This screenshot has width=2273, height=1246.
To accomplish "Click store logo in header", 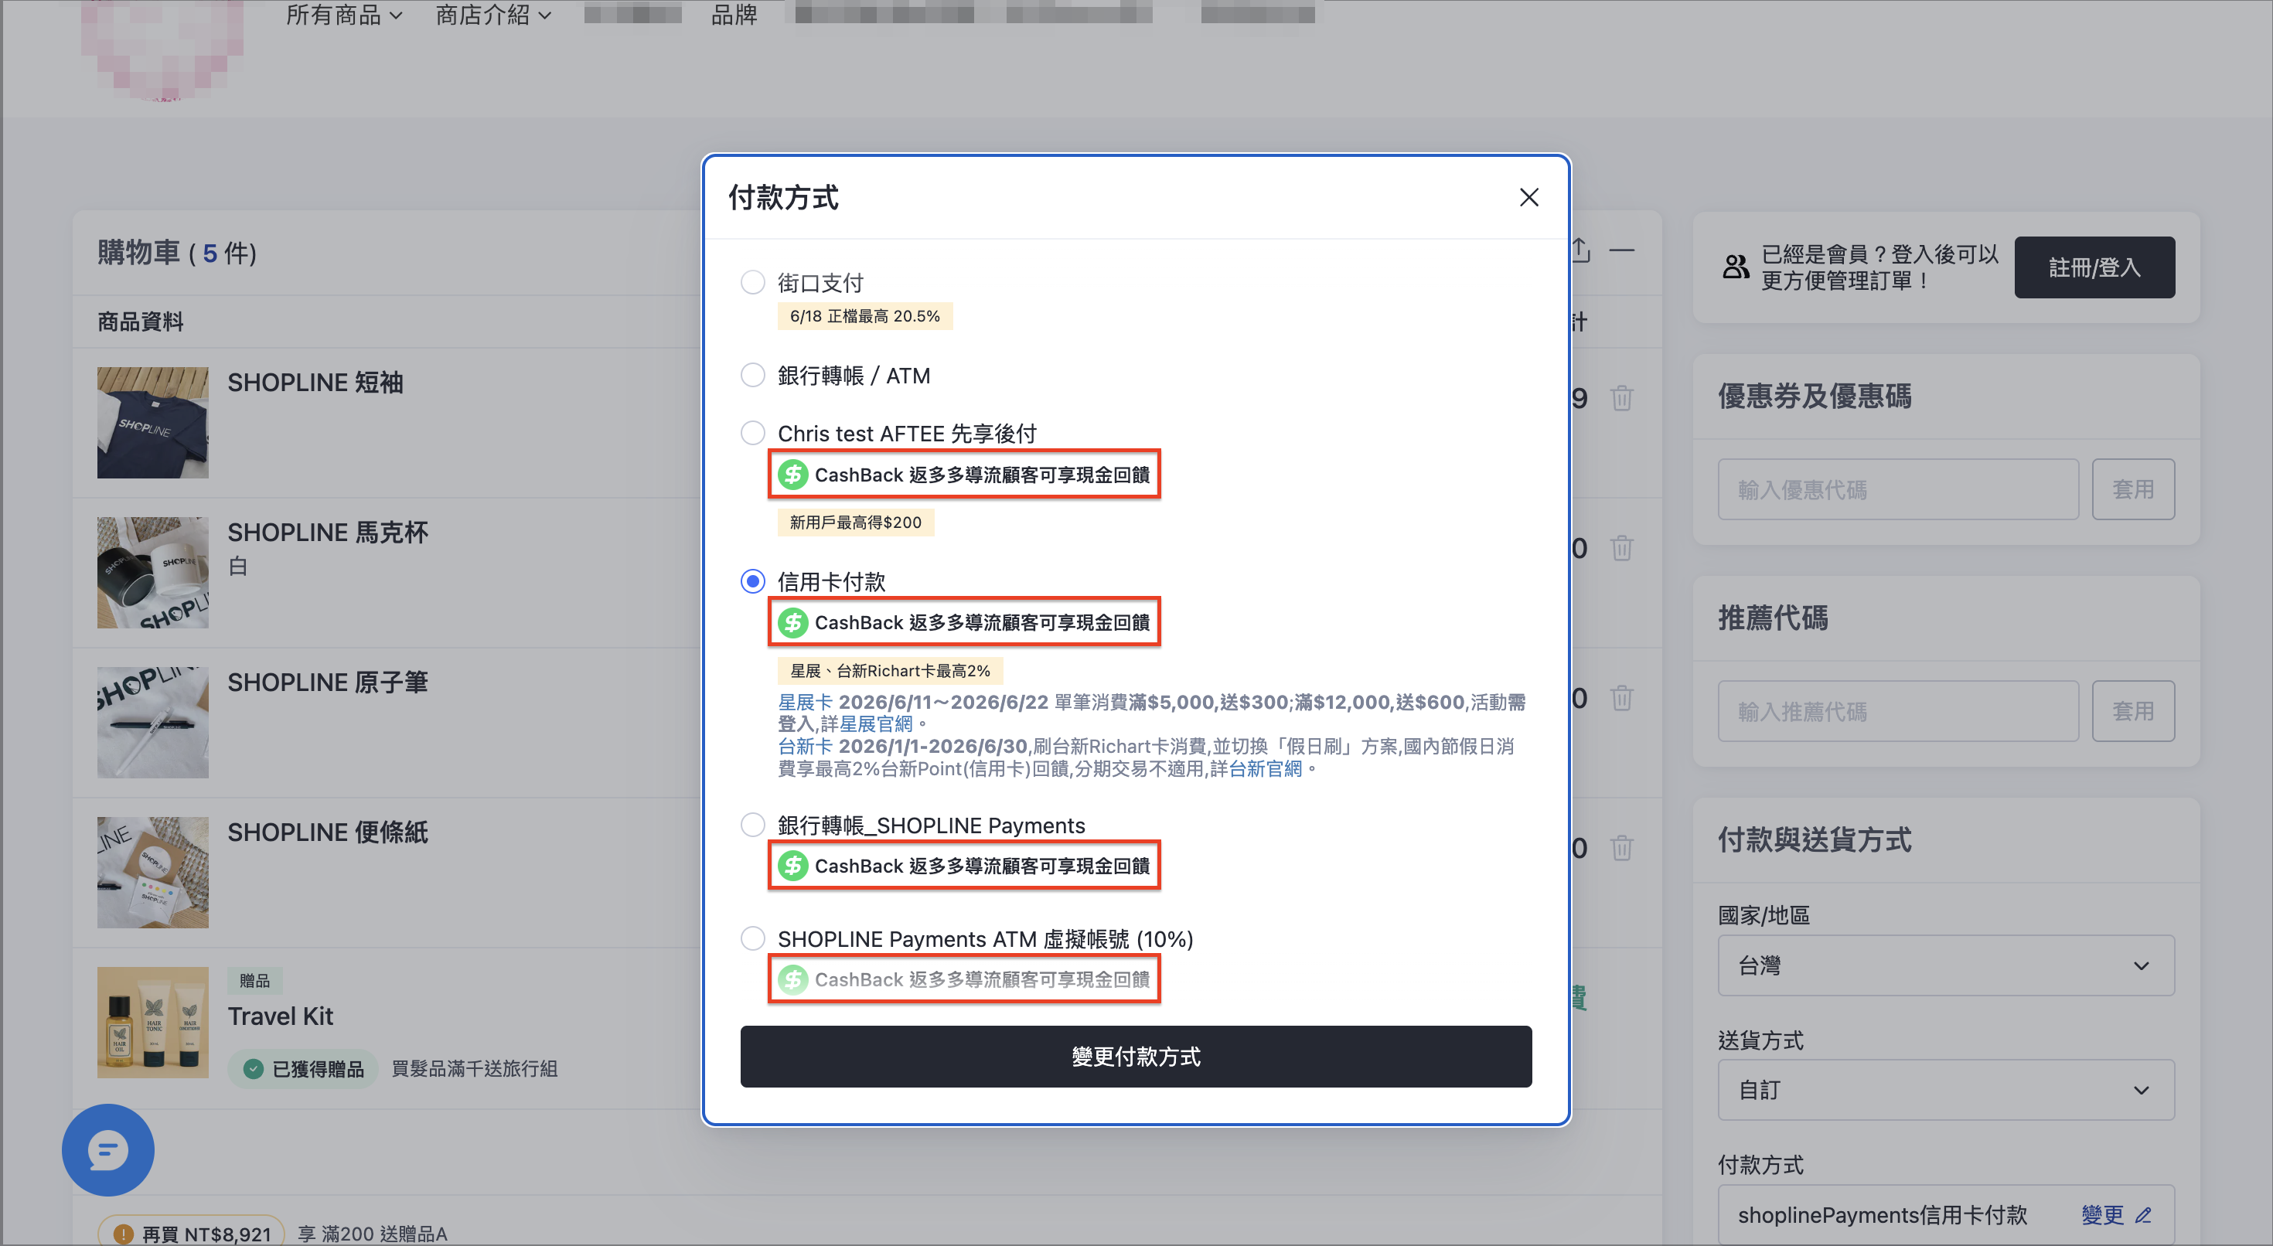I will pyautogui.click(x=162, y=49).
